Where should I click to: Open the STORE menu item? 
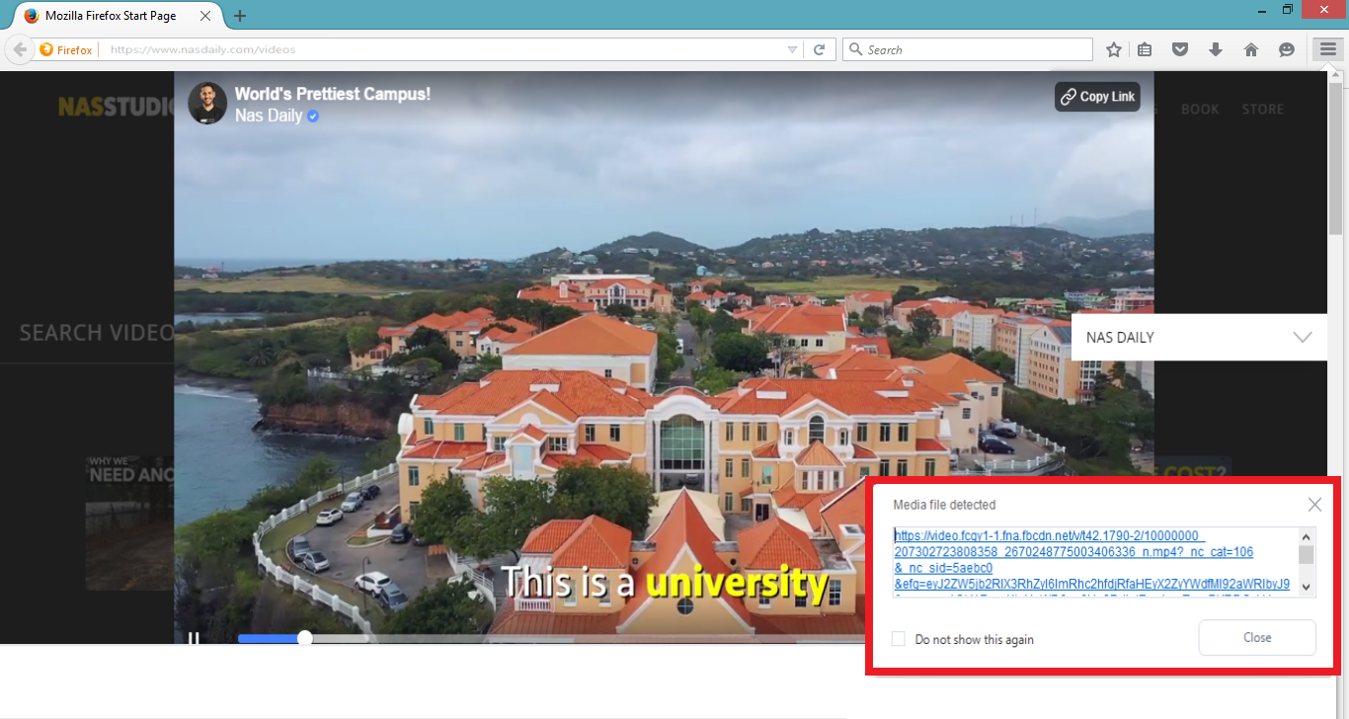(x=1262, y=109)
